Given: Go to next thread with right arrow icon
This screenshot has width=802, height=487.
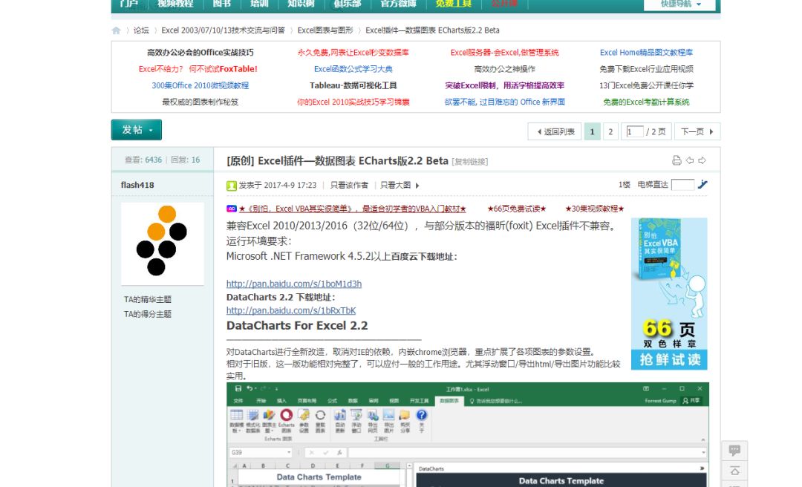Looking at the screenshot, I should (x=702, y=160).
